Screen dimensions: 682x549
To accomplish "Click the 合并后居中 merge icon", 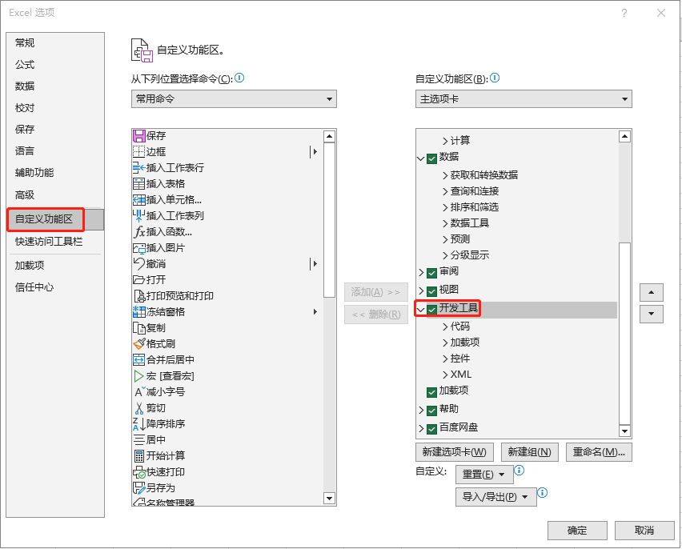I will [138, 360].
